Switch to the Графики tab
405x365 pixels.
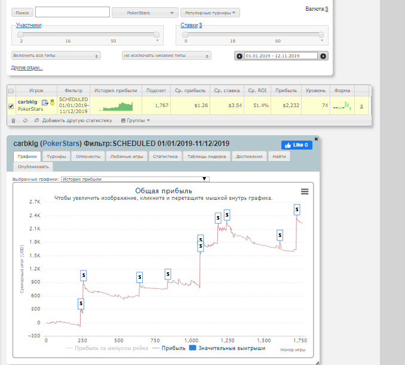click(x=27, y=157)
